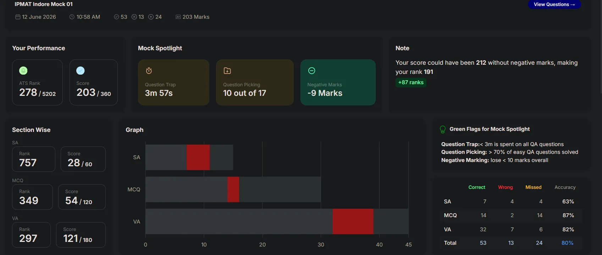Open the View Questions button
The image size is (602, 255).
[554, 4]
